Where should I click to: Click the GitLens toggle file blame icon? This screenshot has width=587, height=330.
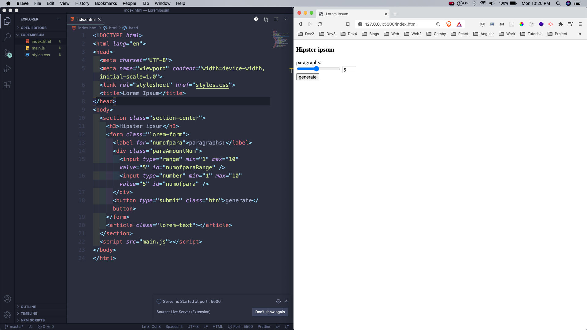click(x=256, y=19)
